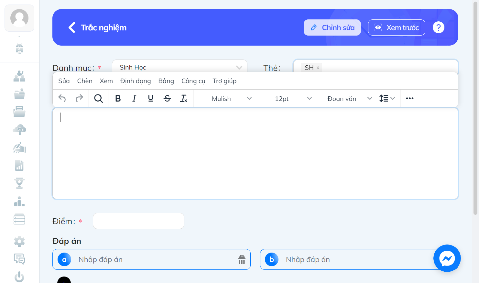Toggle bold formatting
The width and height of the screenshot is (479, 283).
118,98
